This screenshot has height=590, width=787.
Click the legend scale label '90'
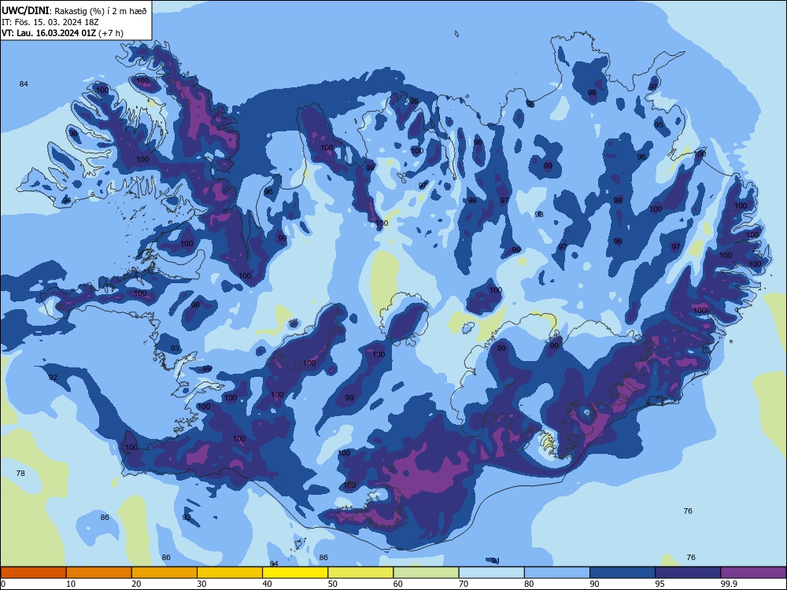[x=594, y=584]
